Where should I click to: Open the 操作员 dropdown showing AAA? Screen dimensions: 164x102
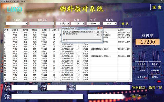pos(115,24)
